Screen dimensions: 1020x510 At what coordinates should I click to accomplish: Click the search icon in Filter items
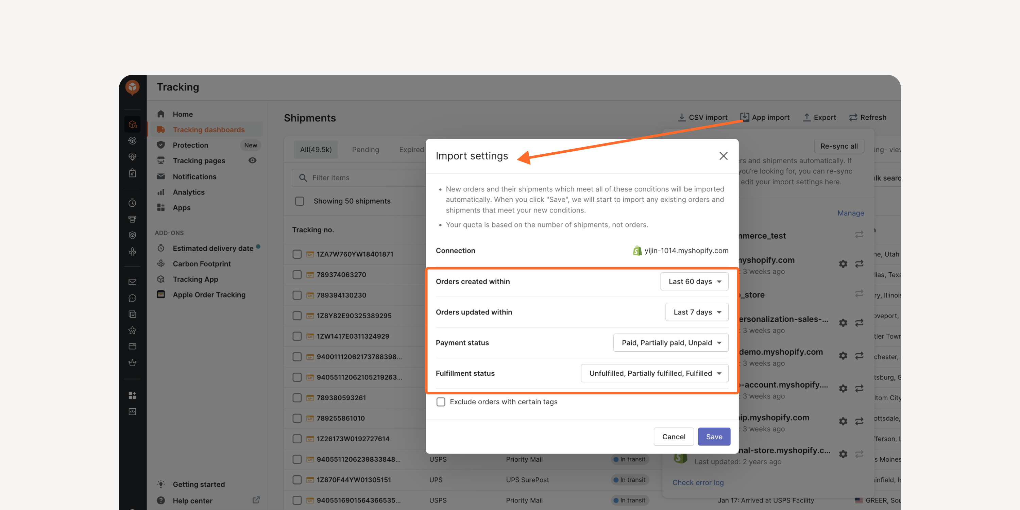click(x=303, y=178)
